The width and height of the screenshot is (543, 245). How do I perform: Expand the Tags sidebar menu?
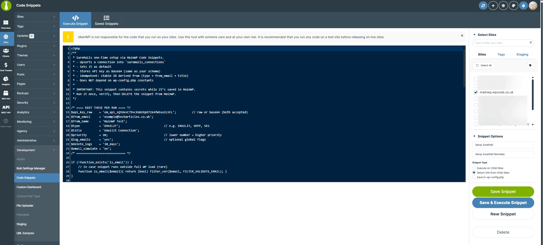37,26
